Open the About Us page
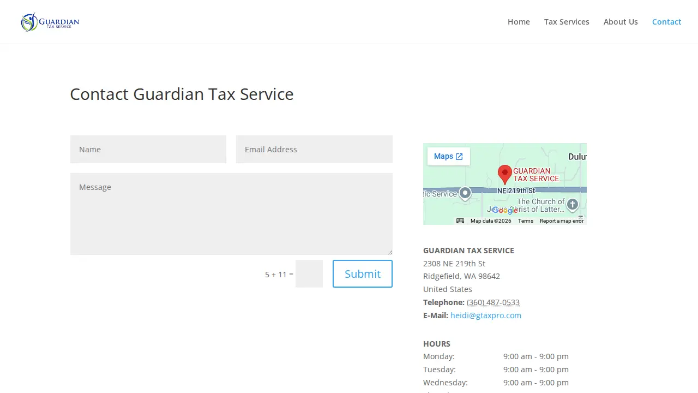 (x=621, y=22)
